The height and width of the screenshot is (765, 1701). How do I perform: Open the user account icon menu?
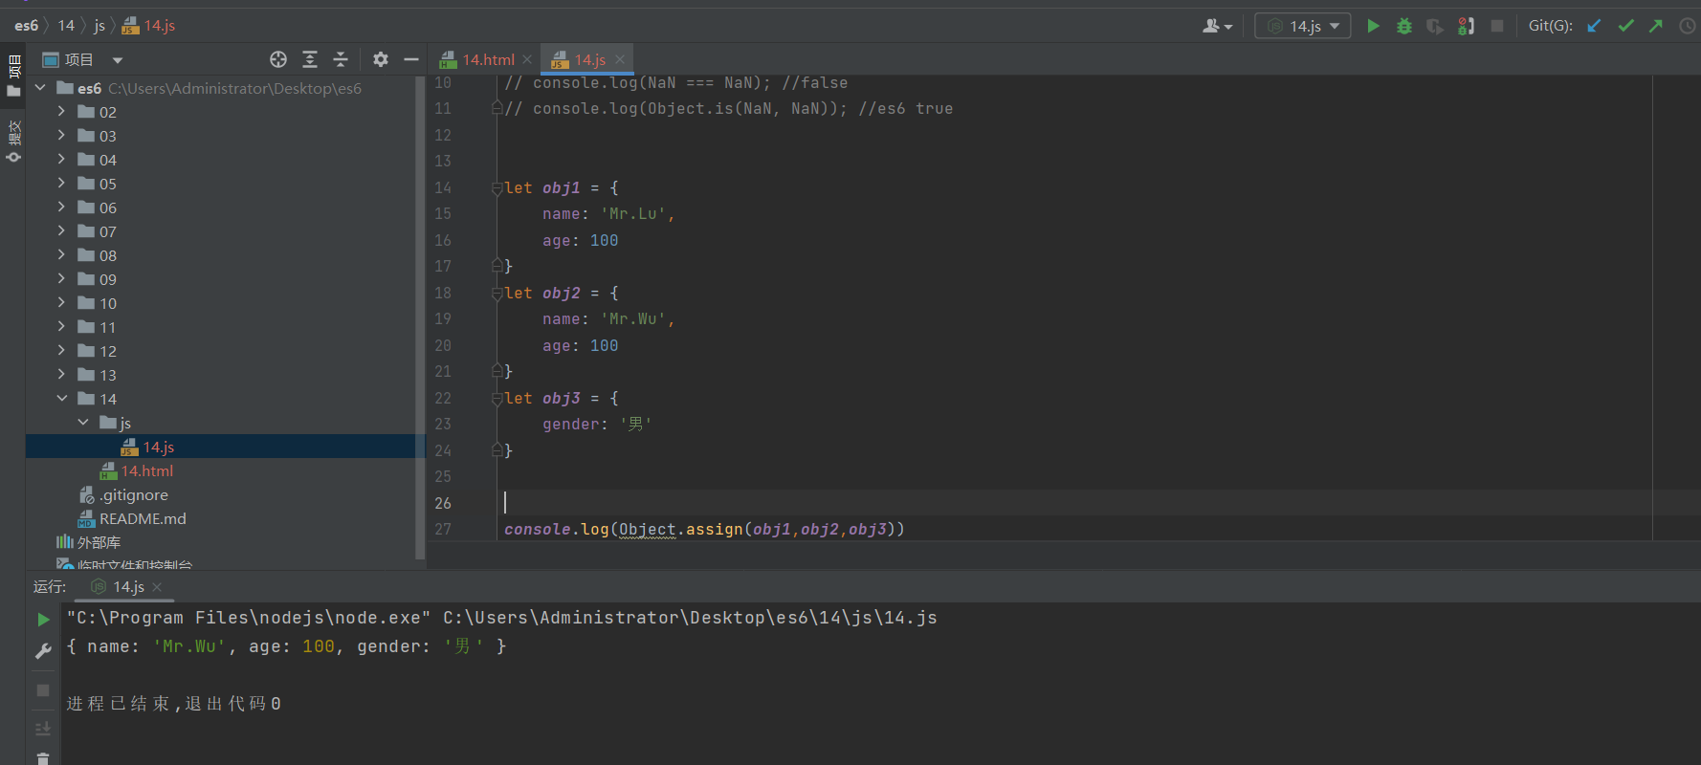coord(1217,26)
